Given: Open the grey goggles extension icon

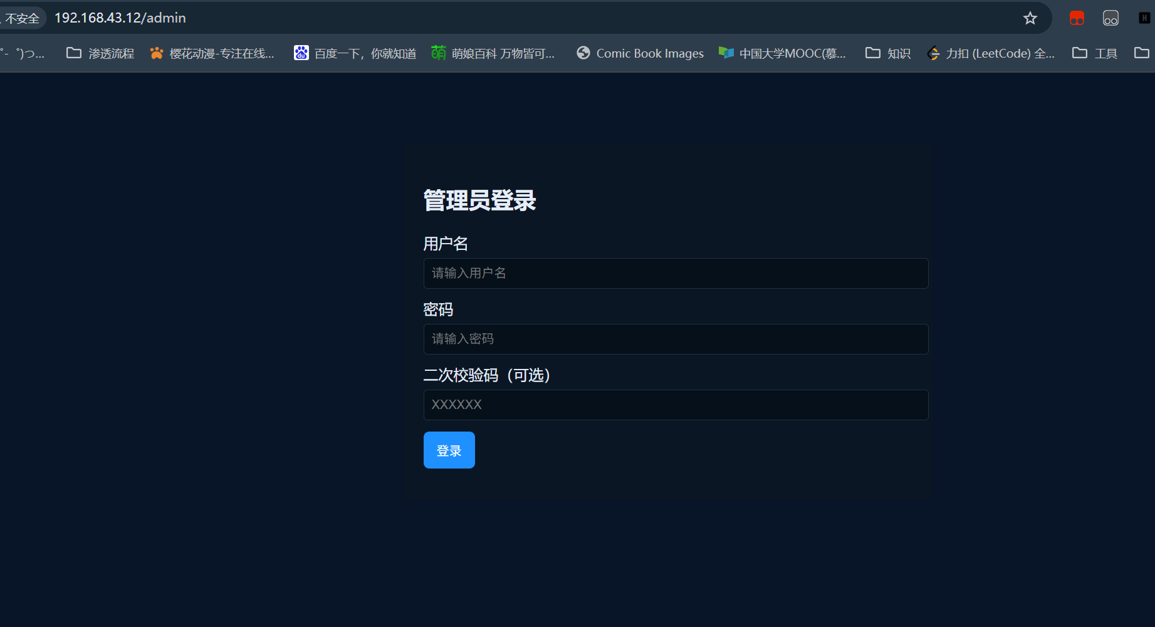Looking at the screenshot, I should click(x=1111, y=18).
